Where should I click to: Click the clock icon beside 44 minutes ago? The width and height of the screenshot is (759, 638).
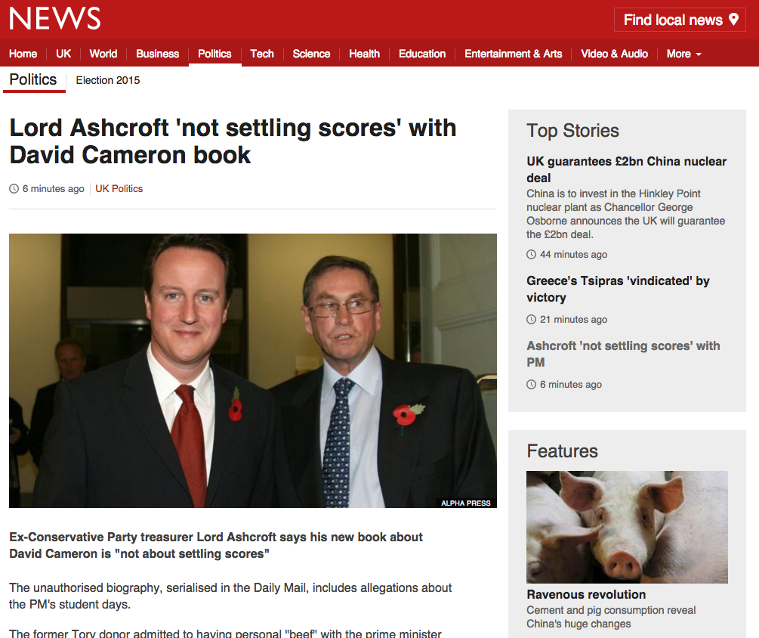(532, 254)
